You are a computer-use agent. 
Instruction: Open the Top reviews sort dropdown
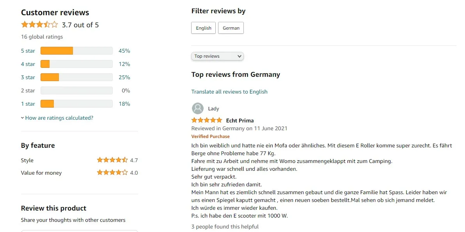pyautogui.click(x=217, y=56)
